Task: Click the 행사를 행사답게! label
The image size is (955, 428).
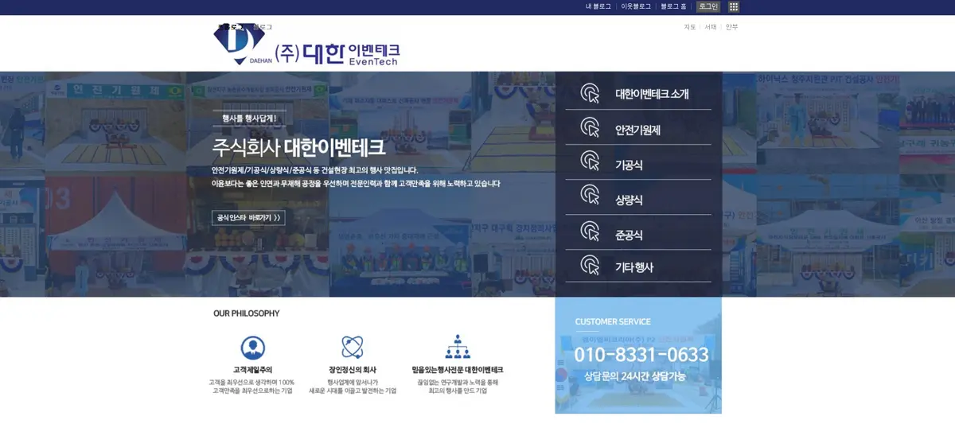Action: point(249,118)
